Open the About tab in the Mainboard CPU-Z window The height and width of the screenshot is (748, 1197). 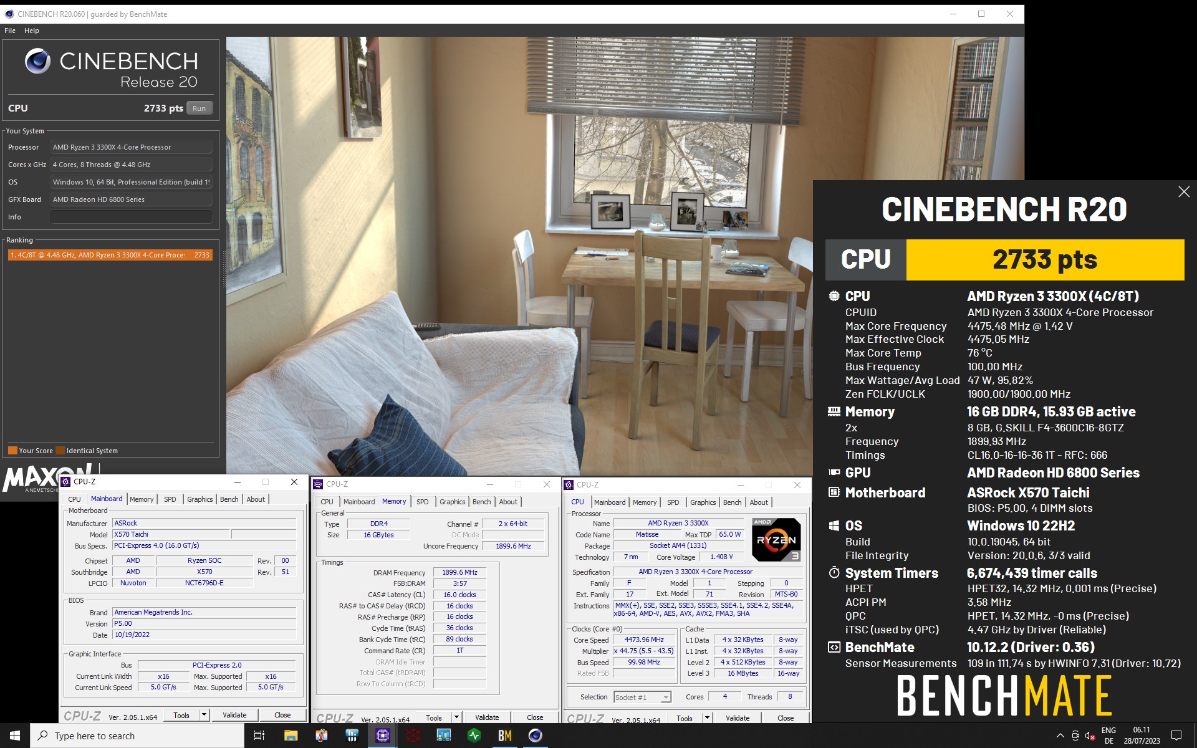[256, 499]
